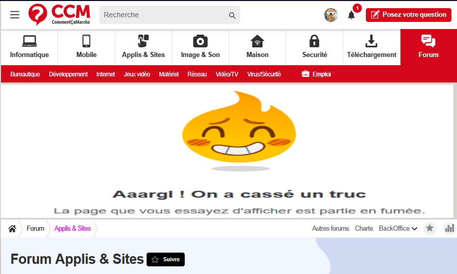This screenshot has height=274, width=457.
Task: Open the hamburger menu icon
Action: pos(15,15)
